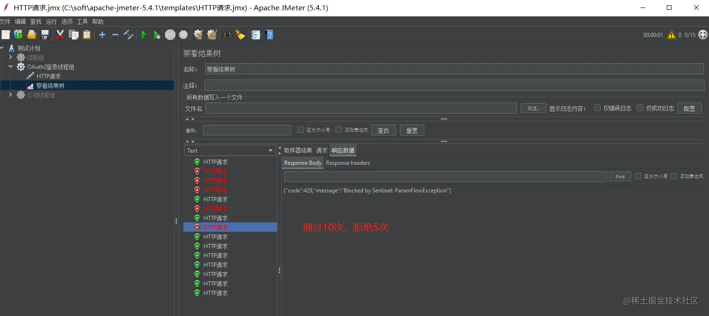Expand the 线程组 tree node
Viewport: 709px width, 316px height.
[x=11, y=57]
